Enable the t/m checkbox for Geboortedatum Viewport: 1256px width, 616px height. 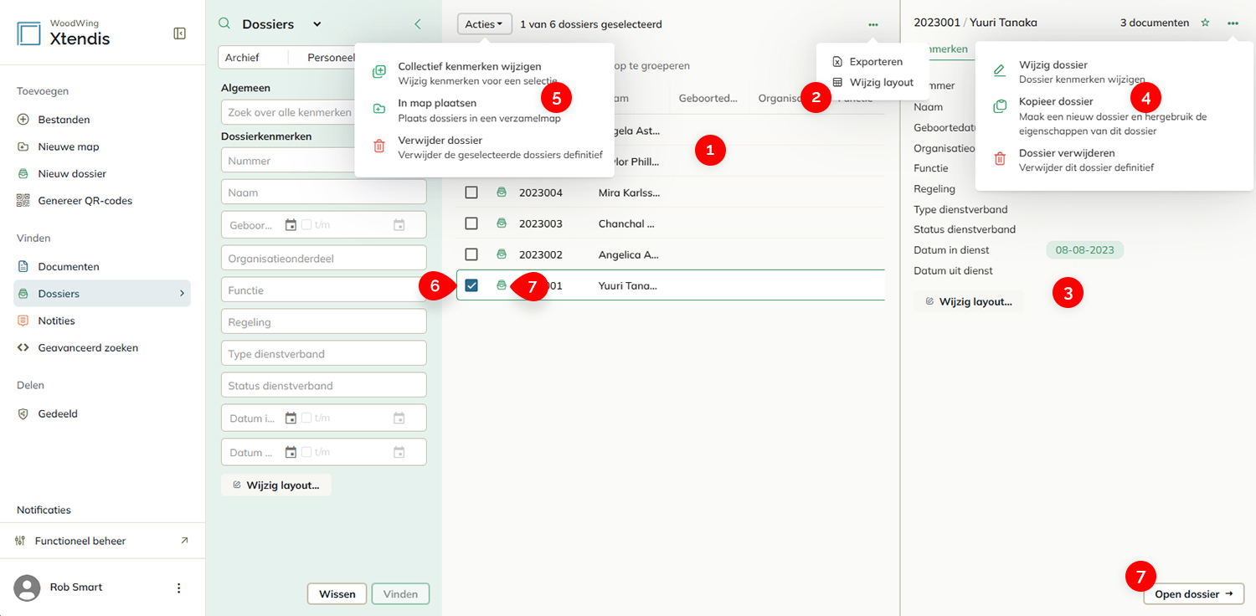306,225
